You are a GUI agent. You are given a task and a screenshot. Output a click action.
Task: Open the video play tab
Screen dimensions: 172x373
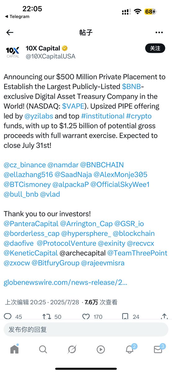(101, 349)
